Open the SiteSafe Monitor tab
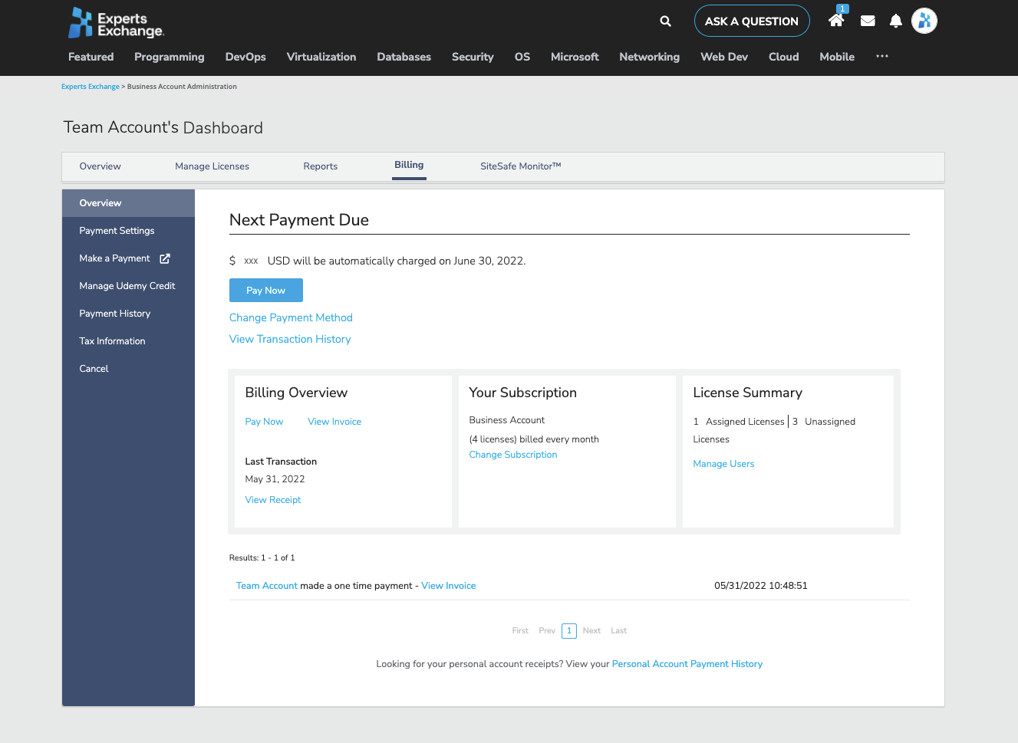 tap(520, 166)
